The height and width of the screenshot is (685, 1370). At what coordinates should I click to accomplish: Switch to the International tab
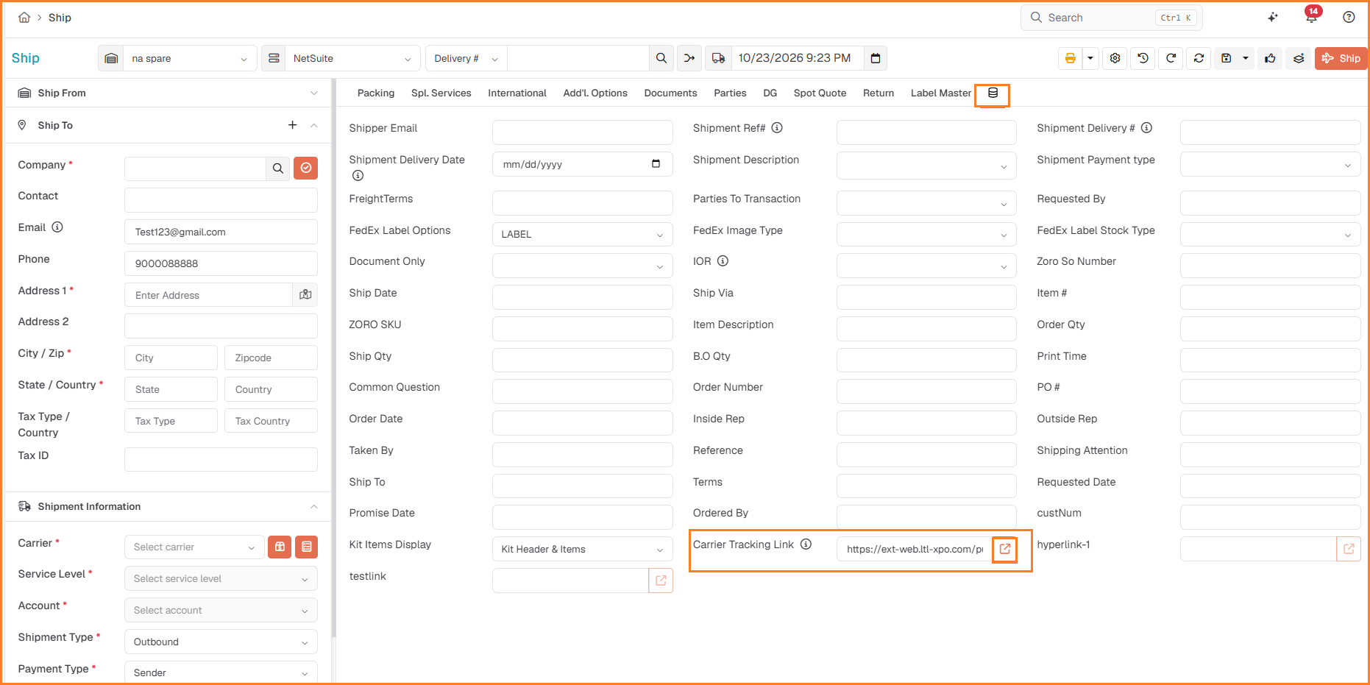coord(517,93)
